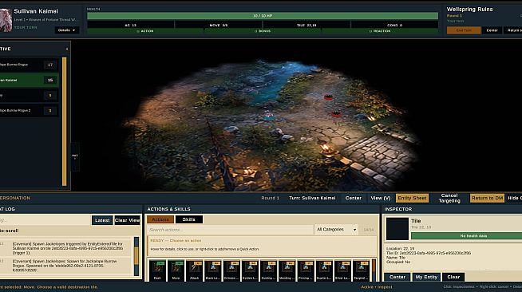Viewport: 522px width, 292px height.
Task: Choose the Silver Le... skill icon
Action: (x=342, y=270)
